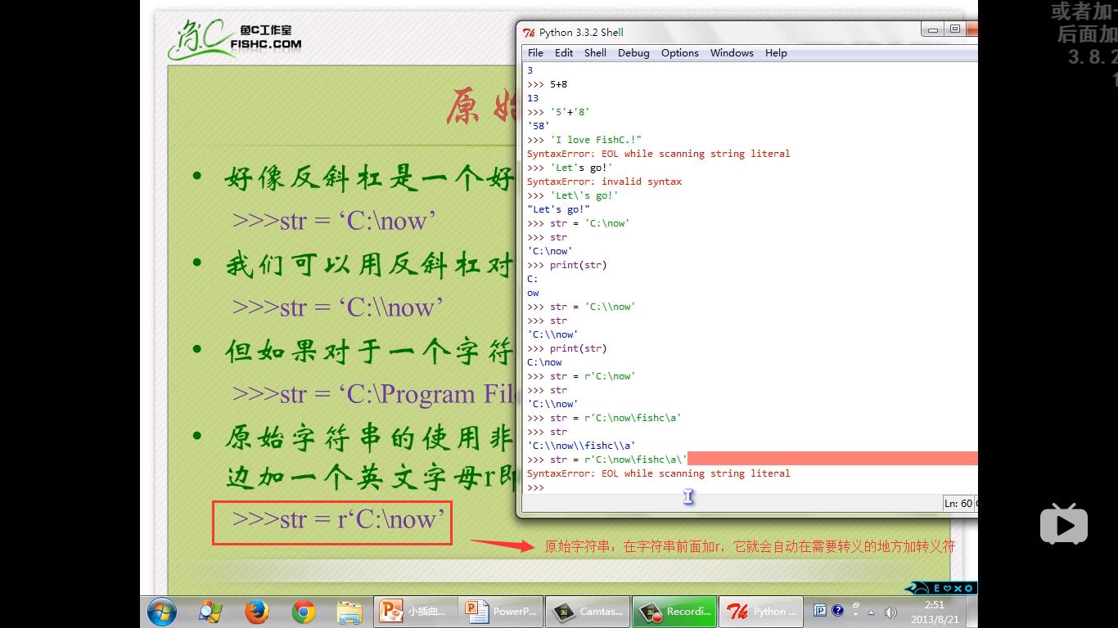Expand the hidden system tray icons
Image resolution: width=1118 pixels, height=628 pixels.
pyautogui.click(x=871, y=612)
